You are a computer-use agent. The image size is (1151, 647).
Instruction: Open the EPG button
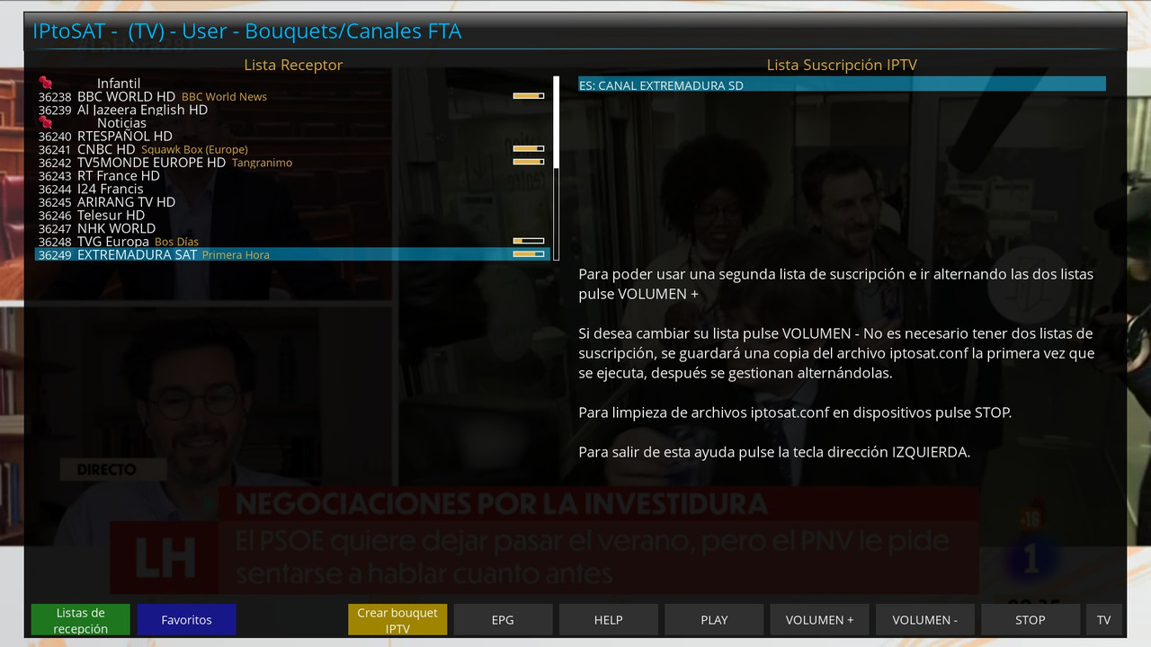click(x=503, y=620)
